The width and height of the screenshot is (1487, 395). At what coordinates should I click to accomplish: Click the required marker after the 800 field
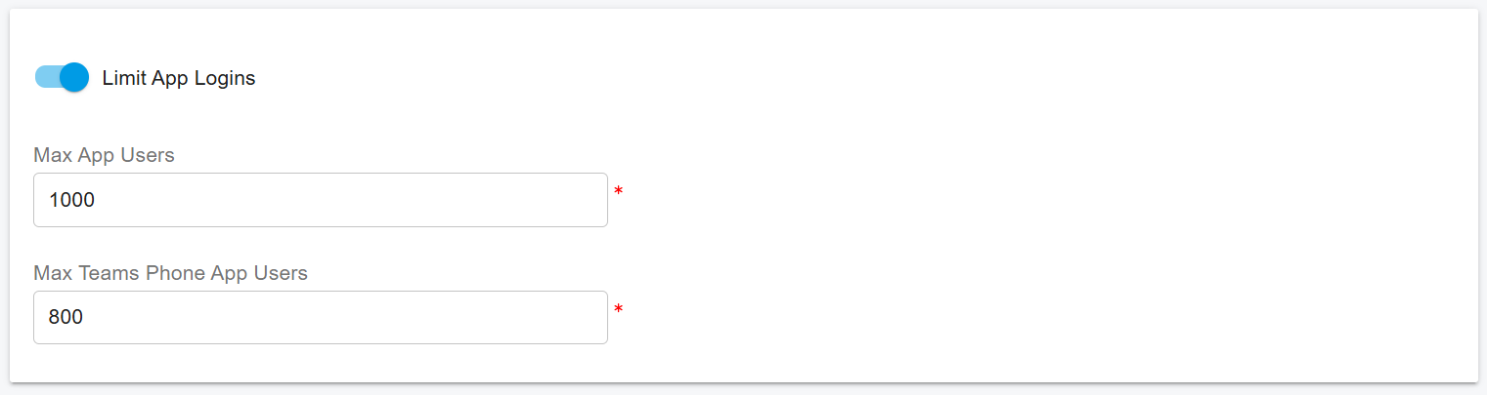click(618, 310)
